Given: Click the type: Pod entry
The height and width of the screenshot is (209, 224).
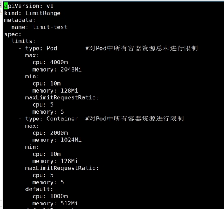Looking at the screenshot, I should tap(41, 48).
